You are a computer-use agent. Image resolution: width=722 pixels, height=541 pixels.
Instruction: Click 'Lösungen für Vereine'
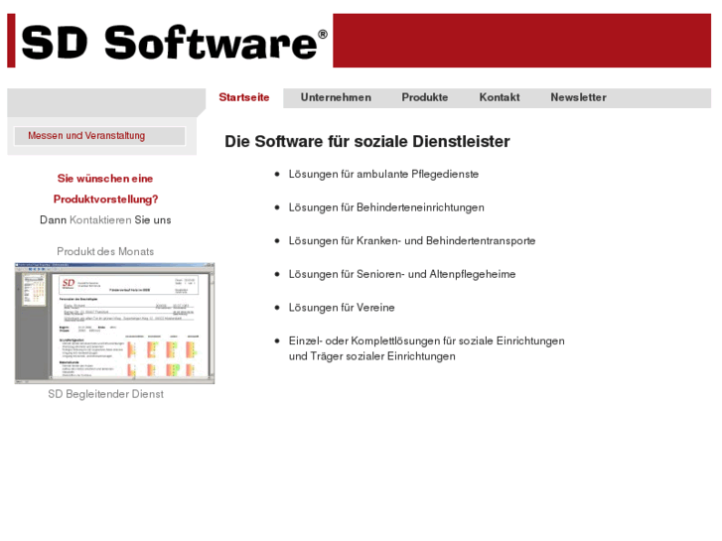[342, 308]
